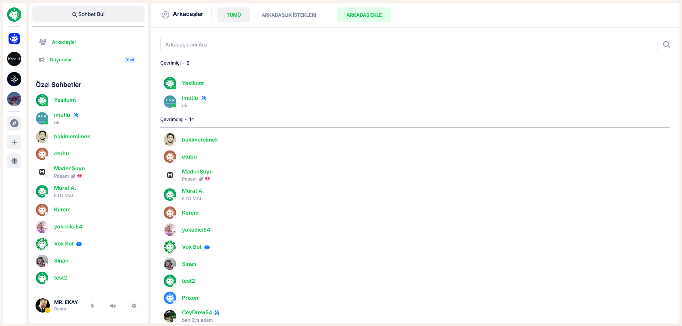682x326 pixels.
Task: Click the compass explore servers icon
Action: 14,123
